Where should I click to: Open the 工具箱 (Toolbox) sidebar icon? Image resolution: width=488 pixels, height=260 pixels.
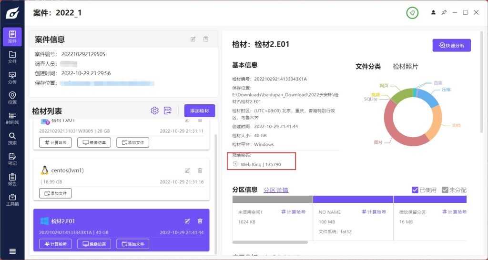pos(12,200)
